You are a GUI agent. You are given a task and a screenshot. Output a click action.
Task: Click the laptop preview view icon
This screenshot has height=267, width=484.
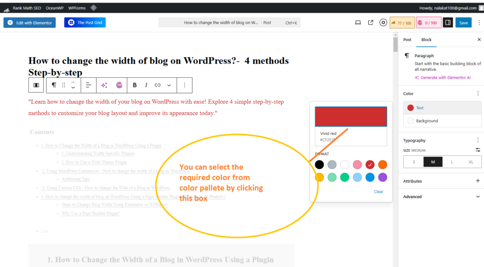pos(358,23)
